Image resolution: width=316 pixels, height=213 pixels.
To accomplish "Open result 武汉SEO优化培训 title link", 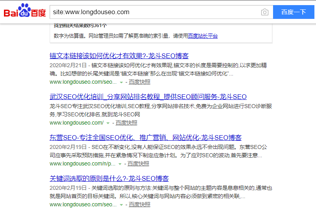I will click(x=148, y=97).
